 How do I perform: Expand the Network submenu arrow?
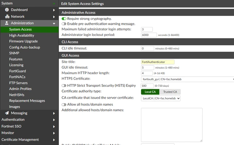[54, 17]
